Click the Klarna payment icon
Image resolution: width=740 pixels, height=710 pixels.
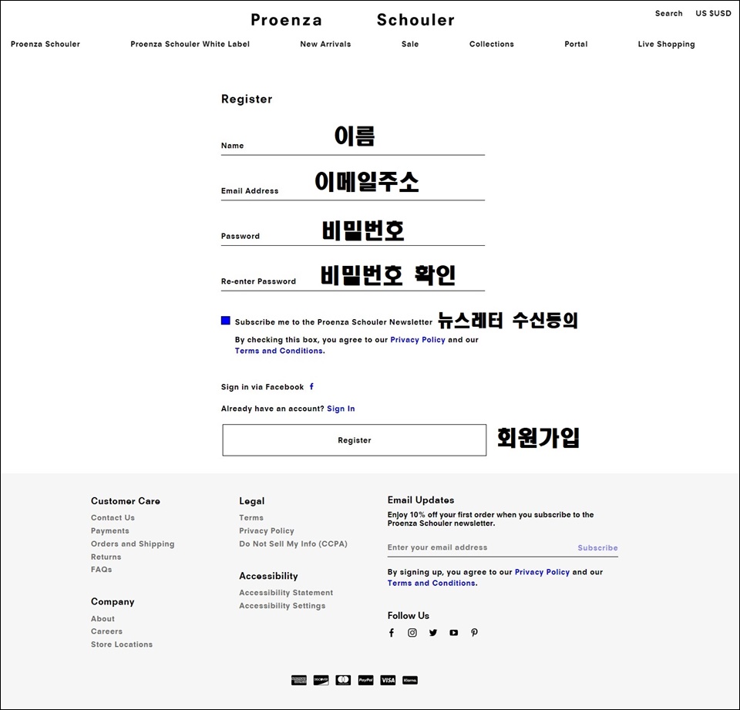click(410, 680)
